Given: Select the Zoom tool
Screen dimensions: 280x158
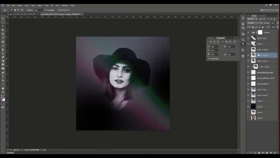Looking at the screenshot, I should [x=3, y=92].
